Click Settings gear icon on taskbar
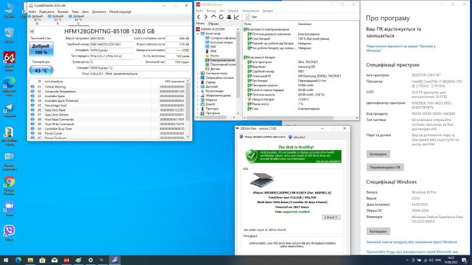The height and width of the screenshot is (265, 472). (x=90, y=260)
